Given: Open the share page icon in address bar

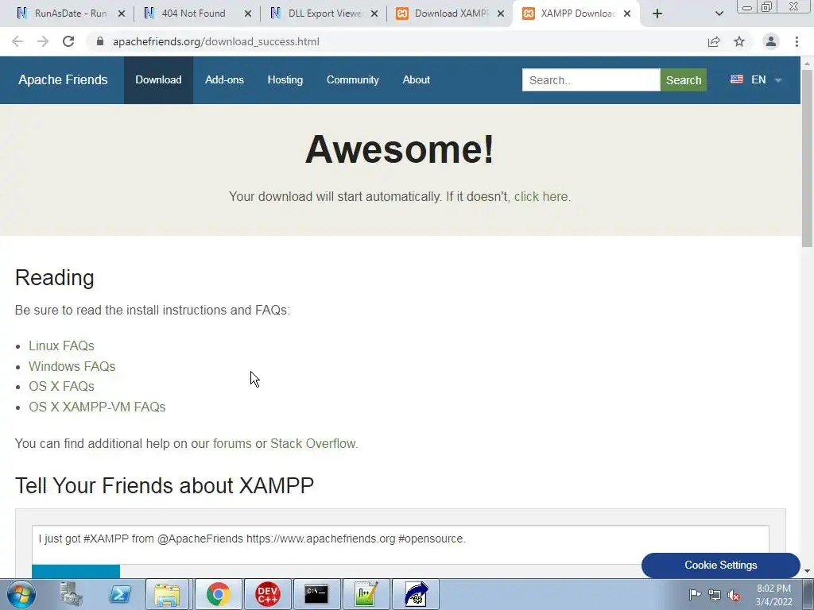Looking at the screenshot, I should 714,41.
